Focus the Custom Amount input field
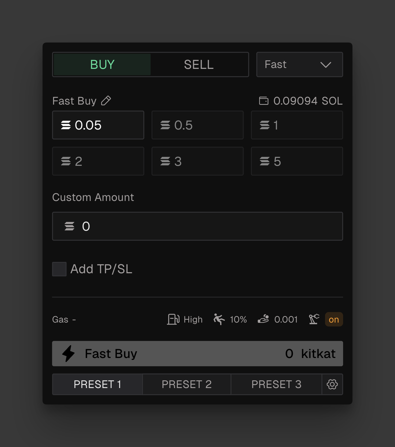Image resolution: width=395 pixels, height=447 pixels. 197,226
